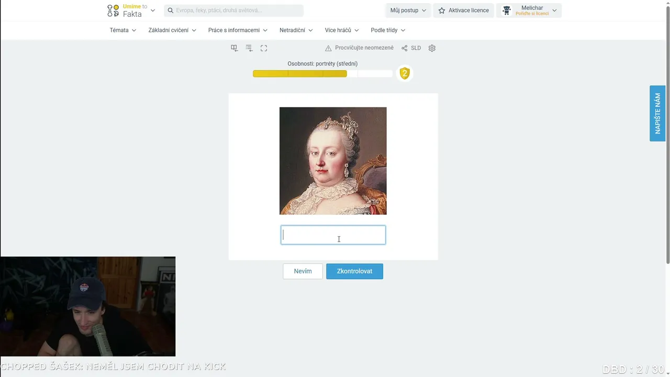Click the yellow shield badge showing 2
The width and height of the screenshot is (670, 377).
[405, 73]
